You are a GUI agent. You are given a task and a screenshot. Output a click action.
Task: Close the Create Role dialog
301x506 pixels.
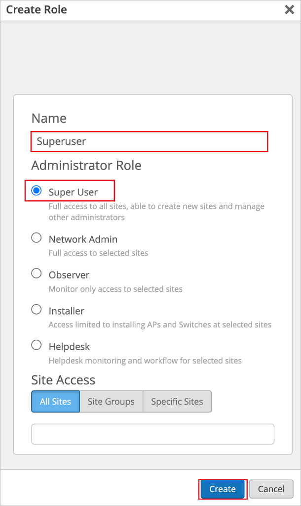289,9
